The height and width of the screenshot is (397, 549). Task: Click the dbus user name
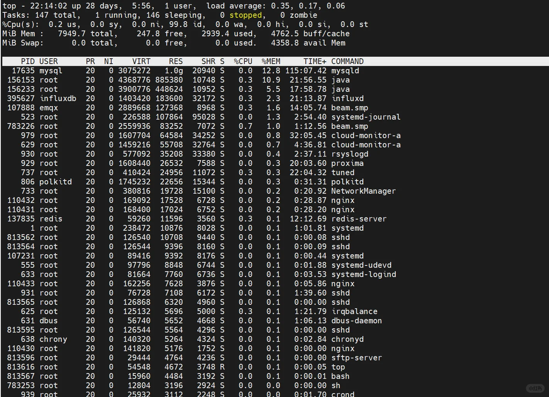[49, 321]
